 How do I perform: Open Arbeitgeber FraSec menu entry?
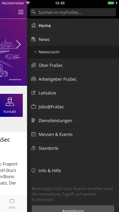73,79
